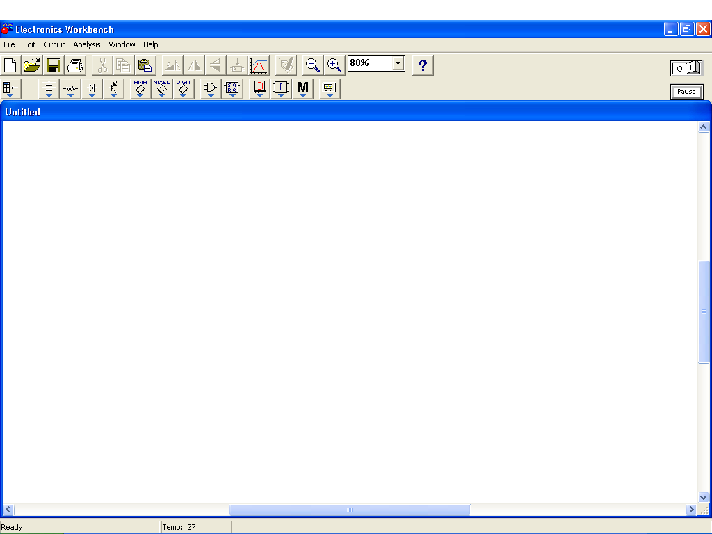The width and height of the screenshot is (712, 534).
Task: Open the Display Graphs icon
Action: click(x=259, y=65)
